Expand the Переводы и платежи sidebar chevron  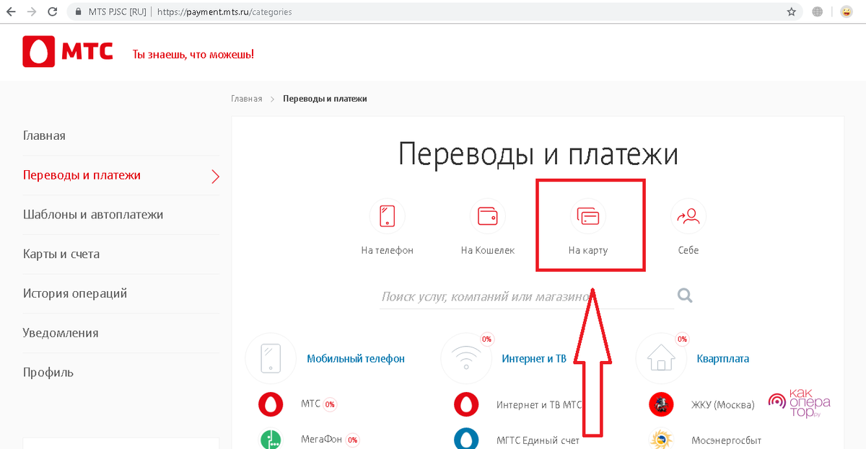click(215, 176)
